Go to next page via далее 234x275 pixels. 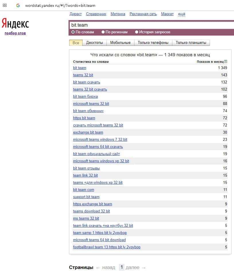(132, 268)
